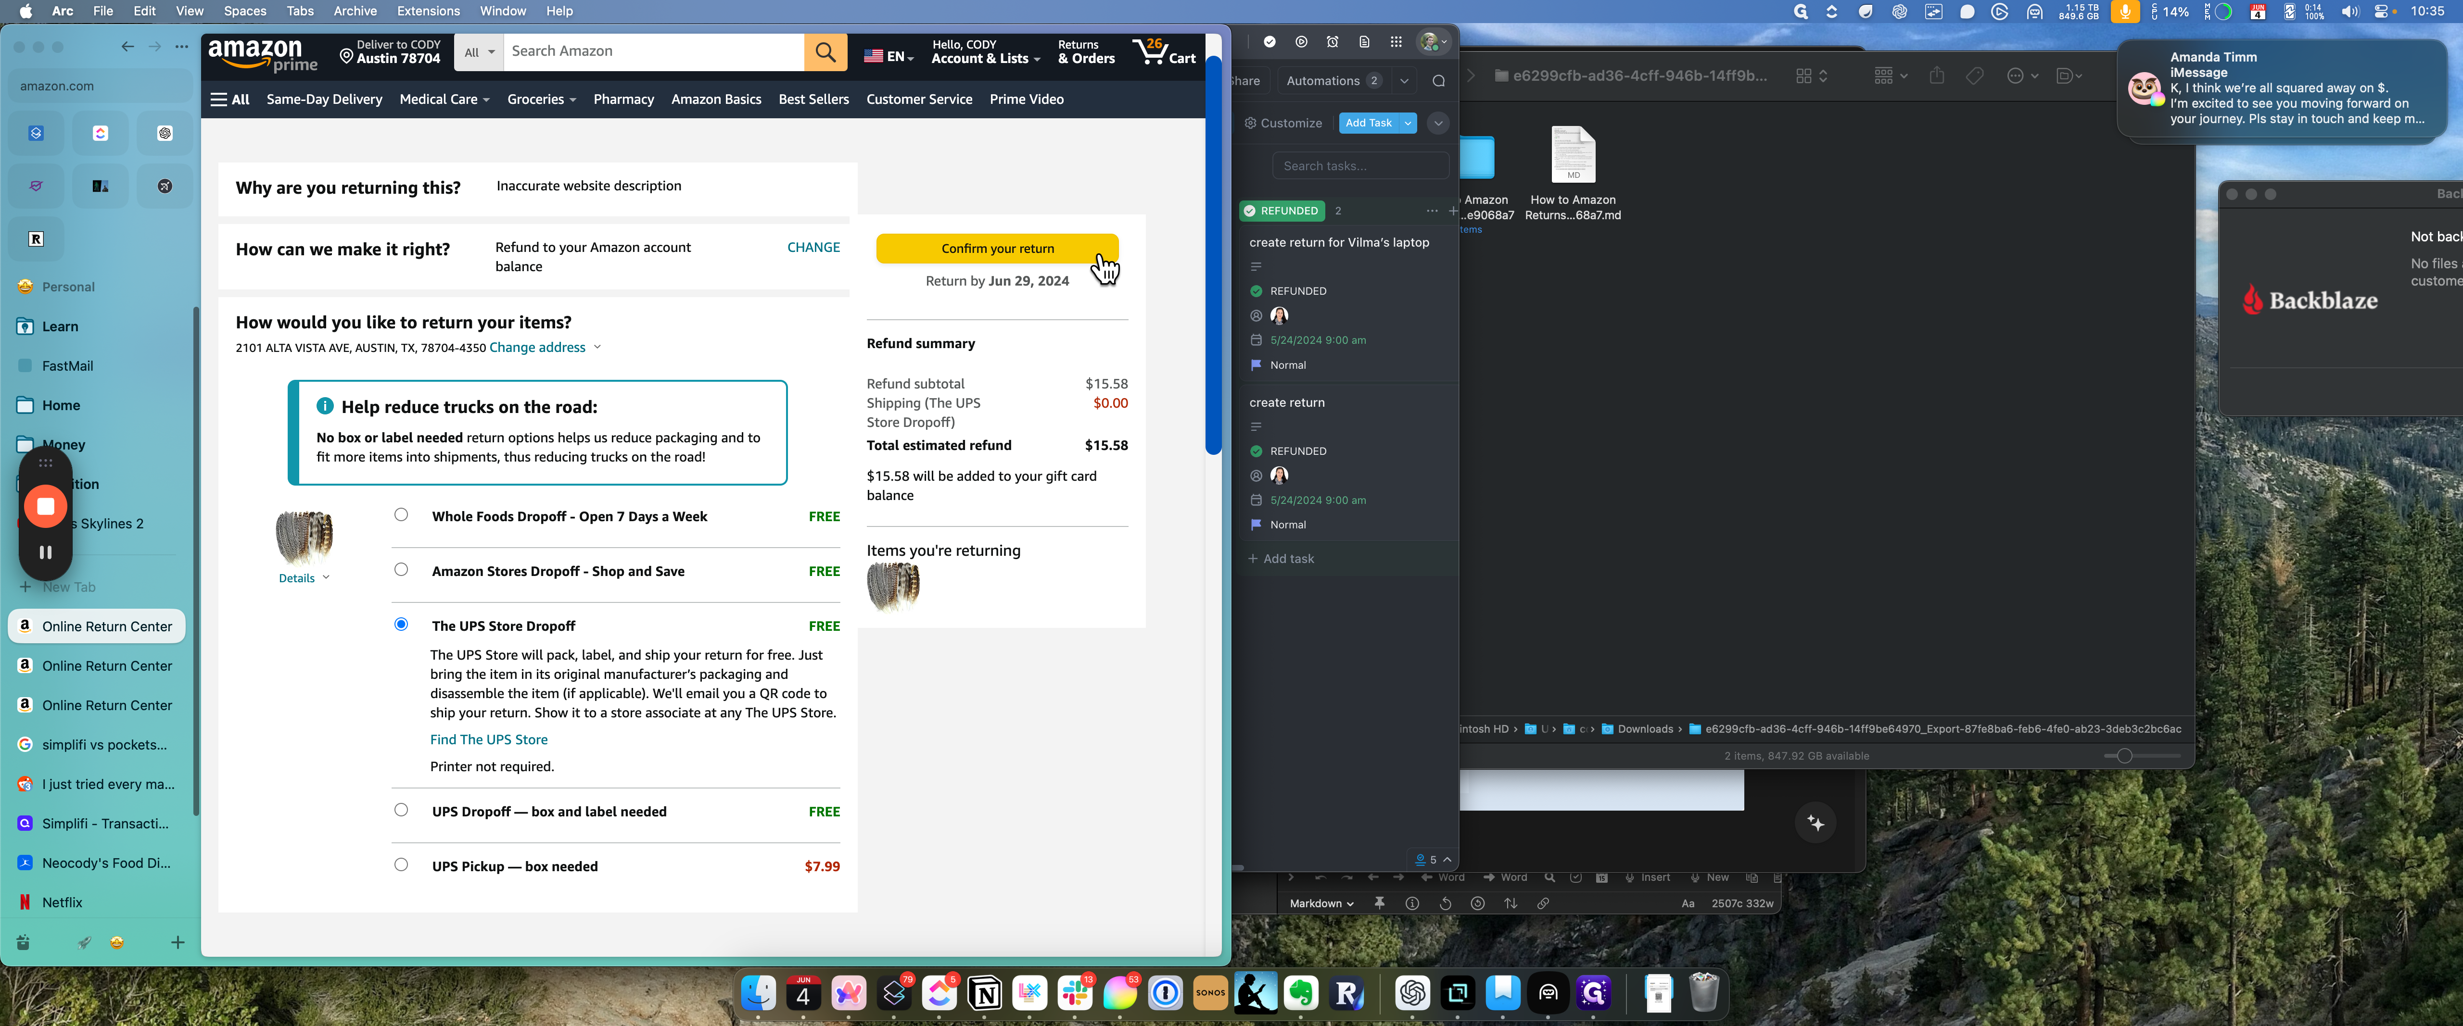Expand Change address dropdown
The width and height of the screenshot is (2463, 1026).
coord(545,348)
